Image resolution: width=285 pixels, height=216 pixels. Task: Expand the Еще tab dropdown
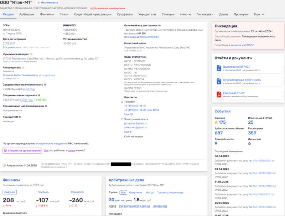pyautogui.click(x=259, y=14)
